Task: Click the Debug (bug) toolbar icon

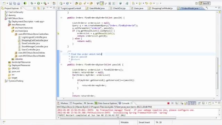Action: 32,3
